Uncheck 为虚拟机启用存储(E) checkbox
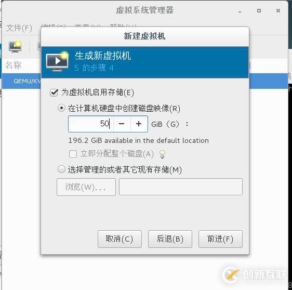Image resolution: width=292 pixels, height=290 pixels. [x=54, y=93]
